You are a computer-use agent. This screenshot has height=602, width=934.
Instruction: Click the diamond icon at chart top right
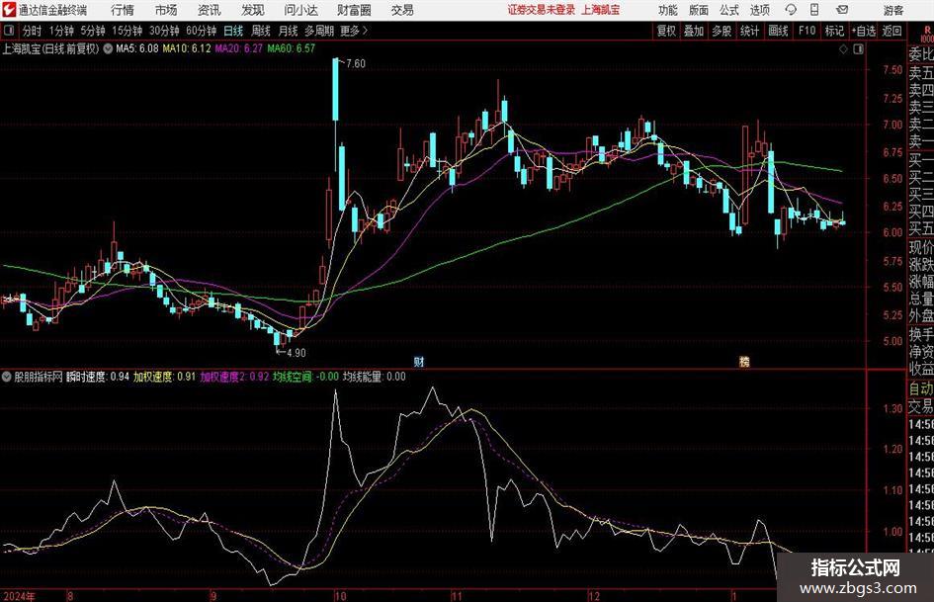point(843,49)
